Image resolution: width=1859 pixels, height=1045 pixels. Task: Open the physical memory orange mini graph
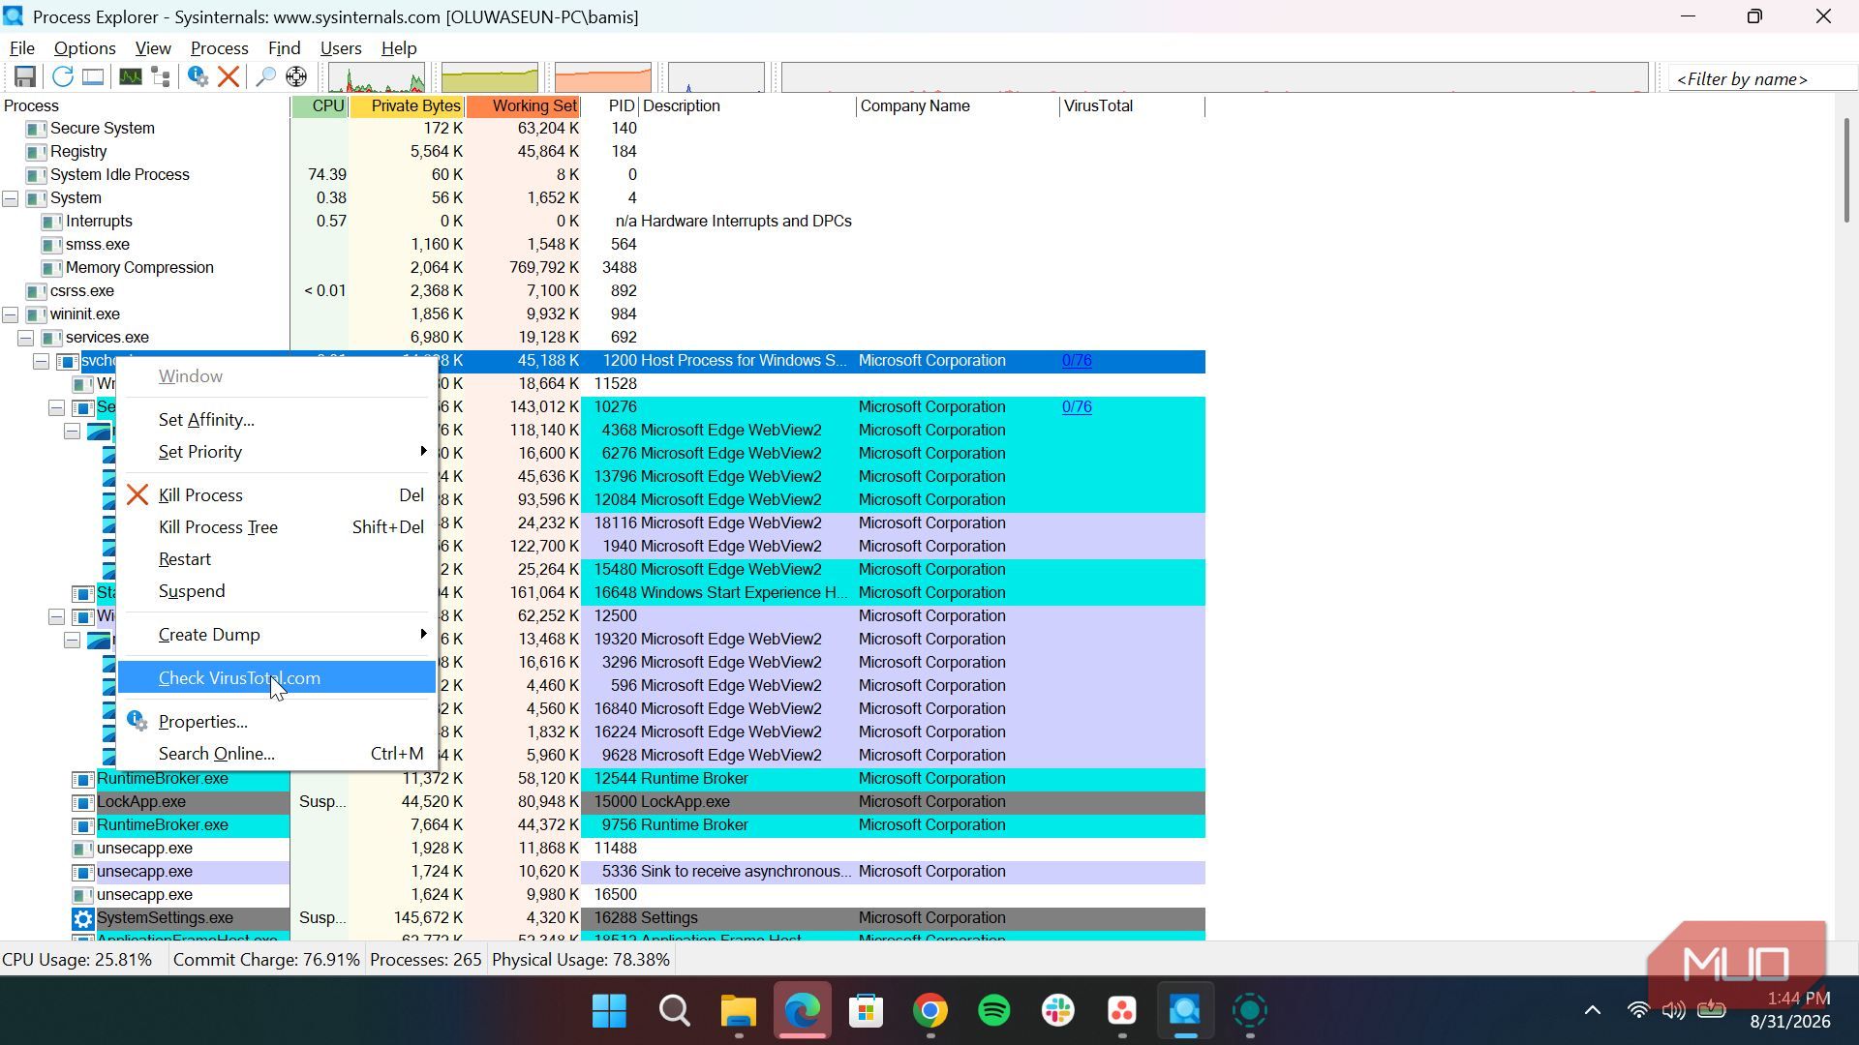coord(603,77)
